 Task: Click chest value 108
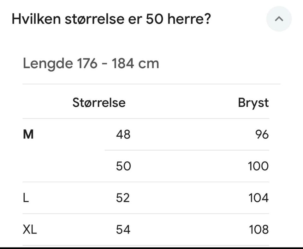point(259,229)
